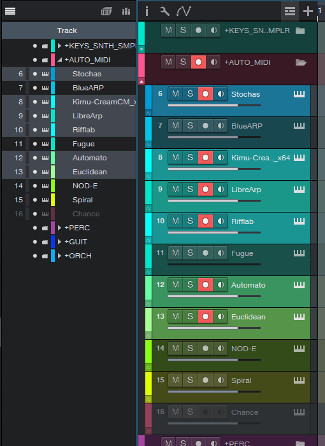The width and height of the screenshot is (325, 446).
Task: Open the track list hamburger menu
Action: click(10, 11)
